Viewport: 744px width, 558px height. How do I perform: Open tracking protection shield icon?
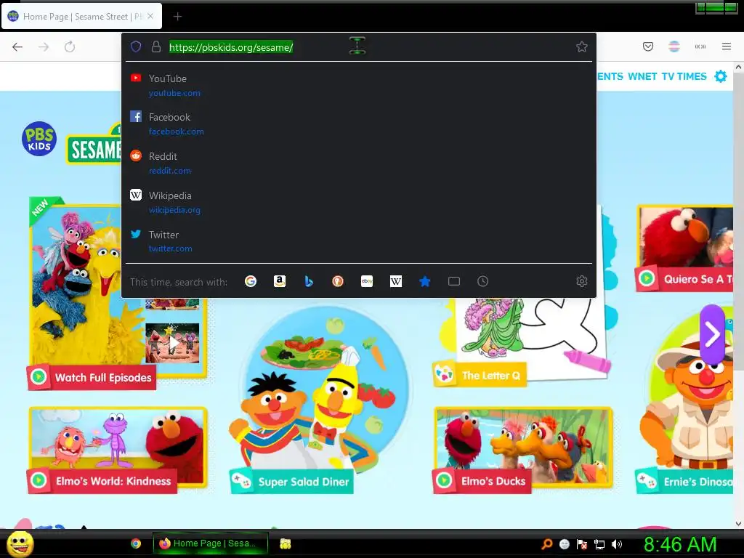click(136, 46)
